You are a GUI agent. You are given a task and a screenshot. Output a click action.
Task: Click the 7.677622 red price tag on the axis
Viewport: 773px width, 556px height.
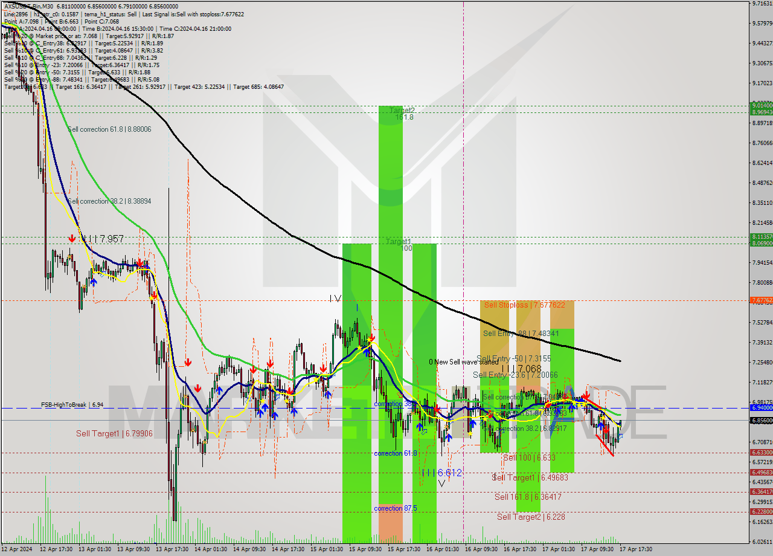tap(761, 300)
